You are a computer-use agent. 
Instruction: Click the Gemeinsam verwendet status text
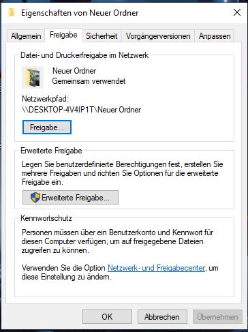tap(89, 81)
